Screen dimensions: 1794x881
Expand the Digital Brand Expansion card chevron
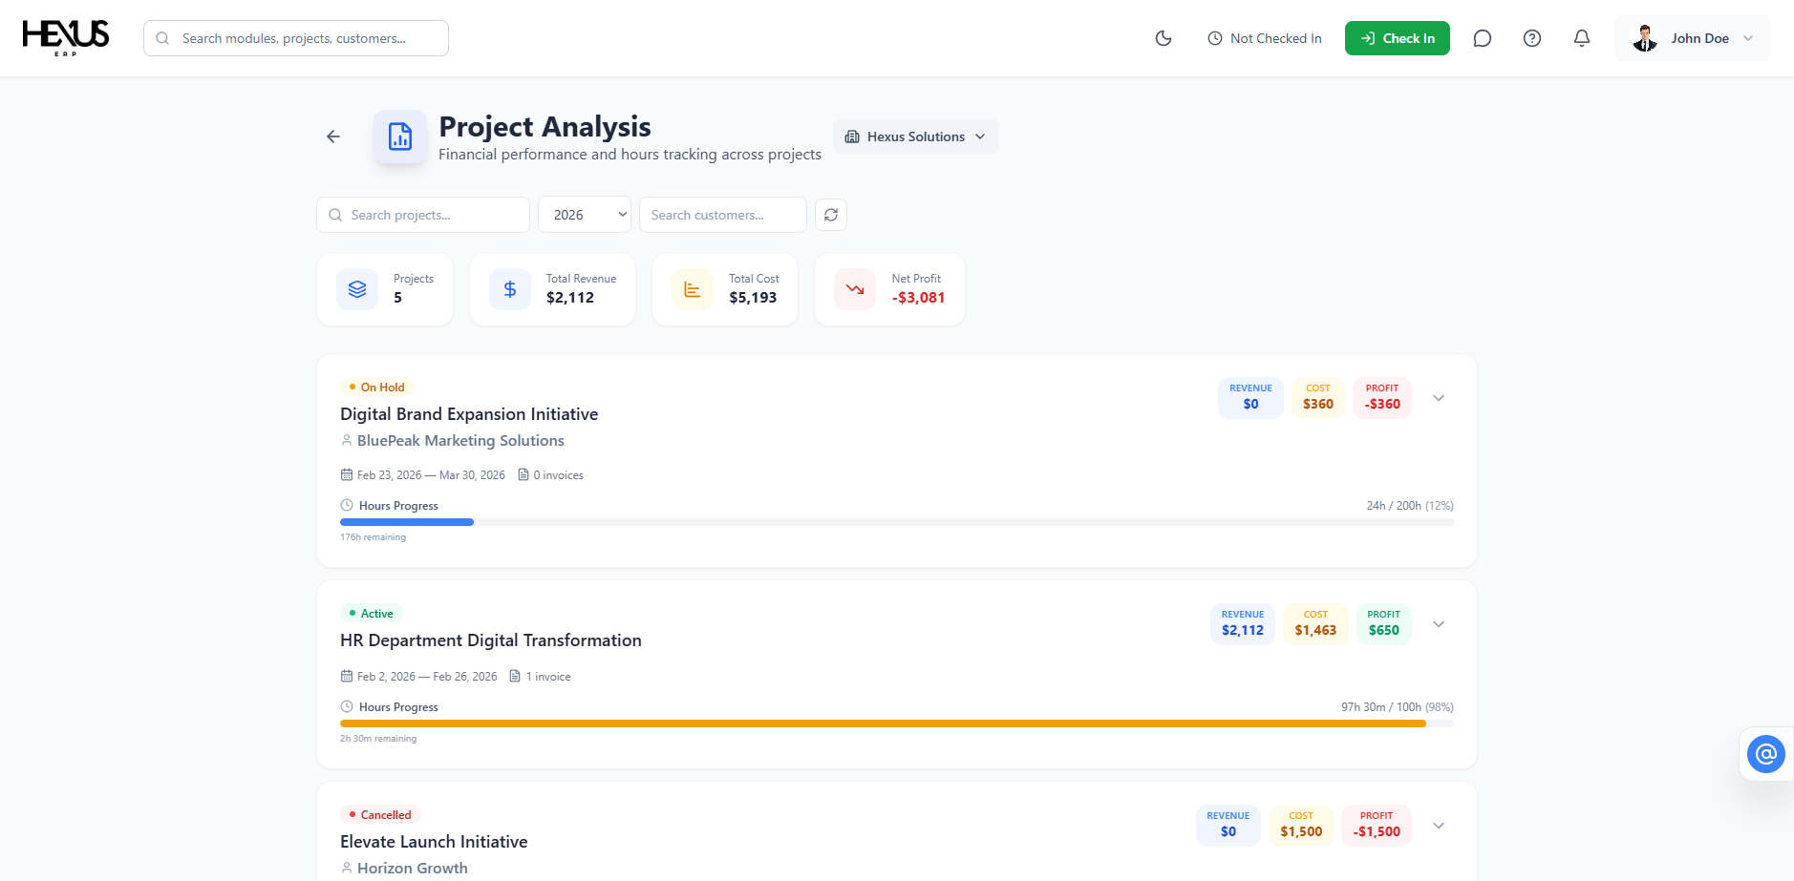point(1439,398)
